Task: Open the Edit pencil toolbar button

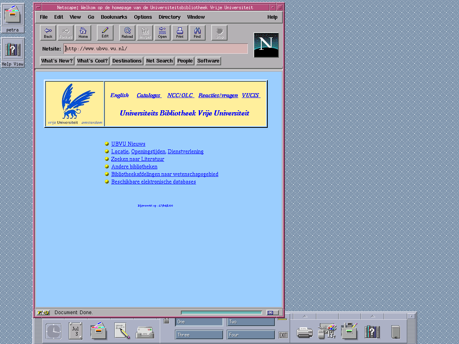Action: click(x=105, y=33)
